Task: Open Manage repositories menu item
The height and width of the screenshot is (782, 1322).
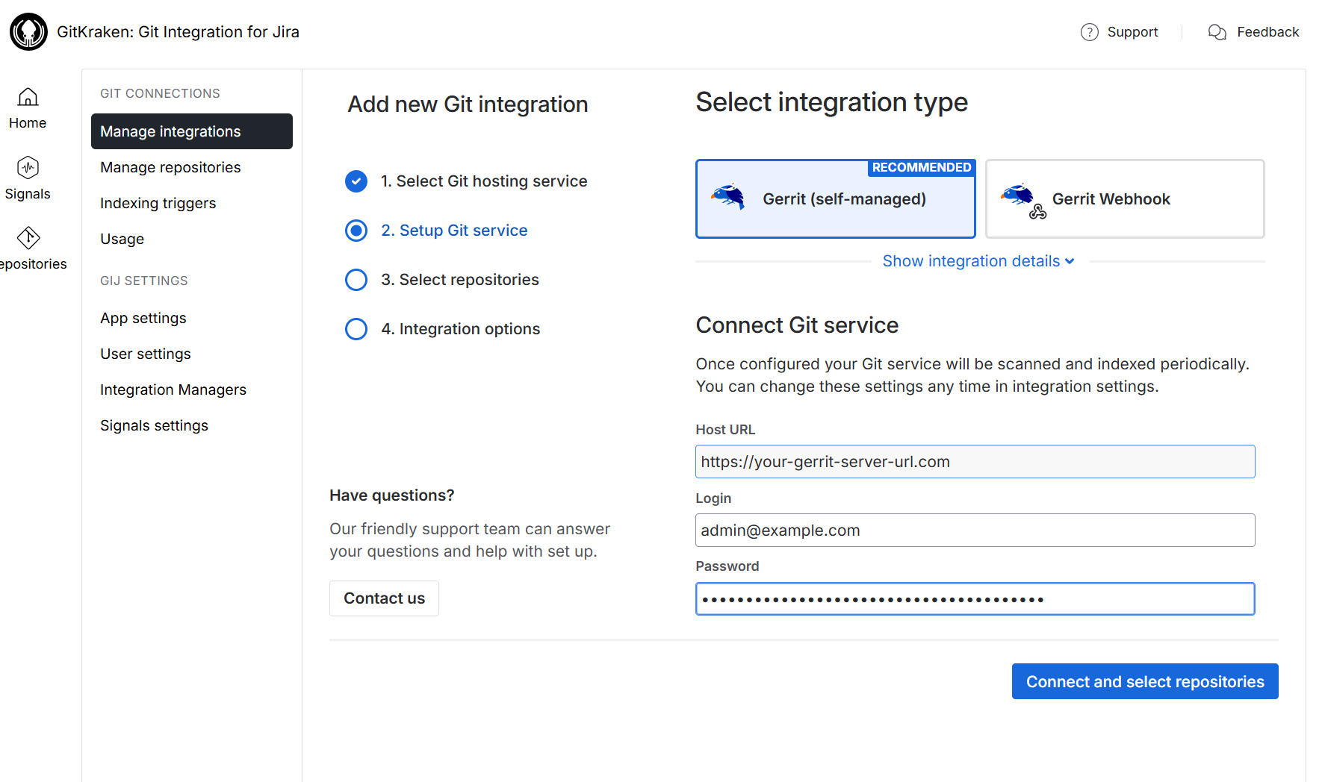Action: [170, 168]
